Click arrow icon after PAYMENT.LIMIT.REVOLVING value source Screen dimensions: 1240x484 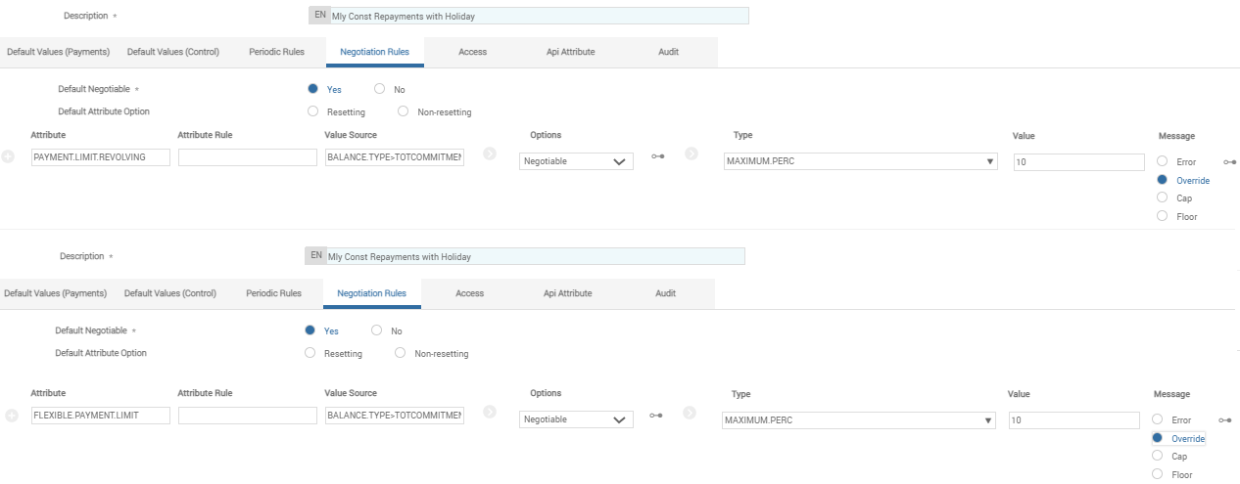tap(490, 154)
